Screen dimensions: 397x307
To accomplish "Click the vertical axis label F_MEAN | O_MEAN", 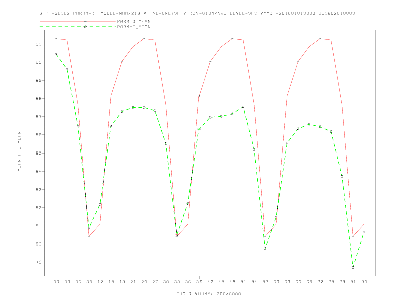I will 19,155.
